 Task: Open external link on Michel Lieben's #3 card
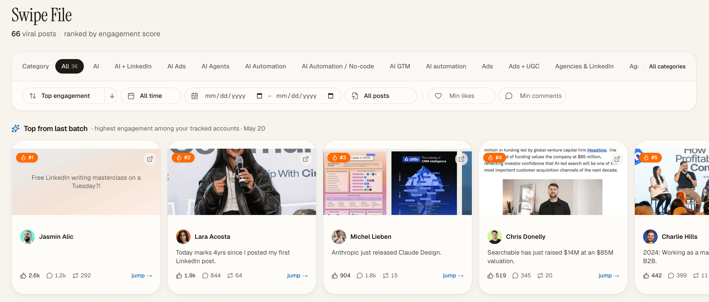pos(461,159)
